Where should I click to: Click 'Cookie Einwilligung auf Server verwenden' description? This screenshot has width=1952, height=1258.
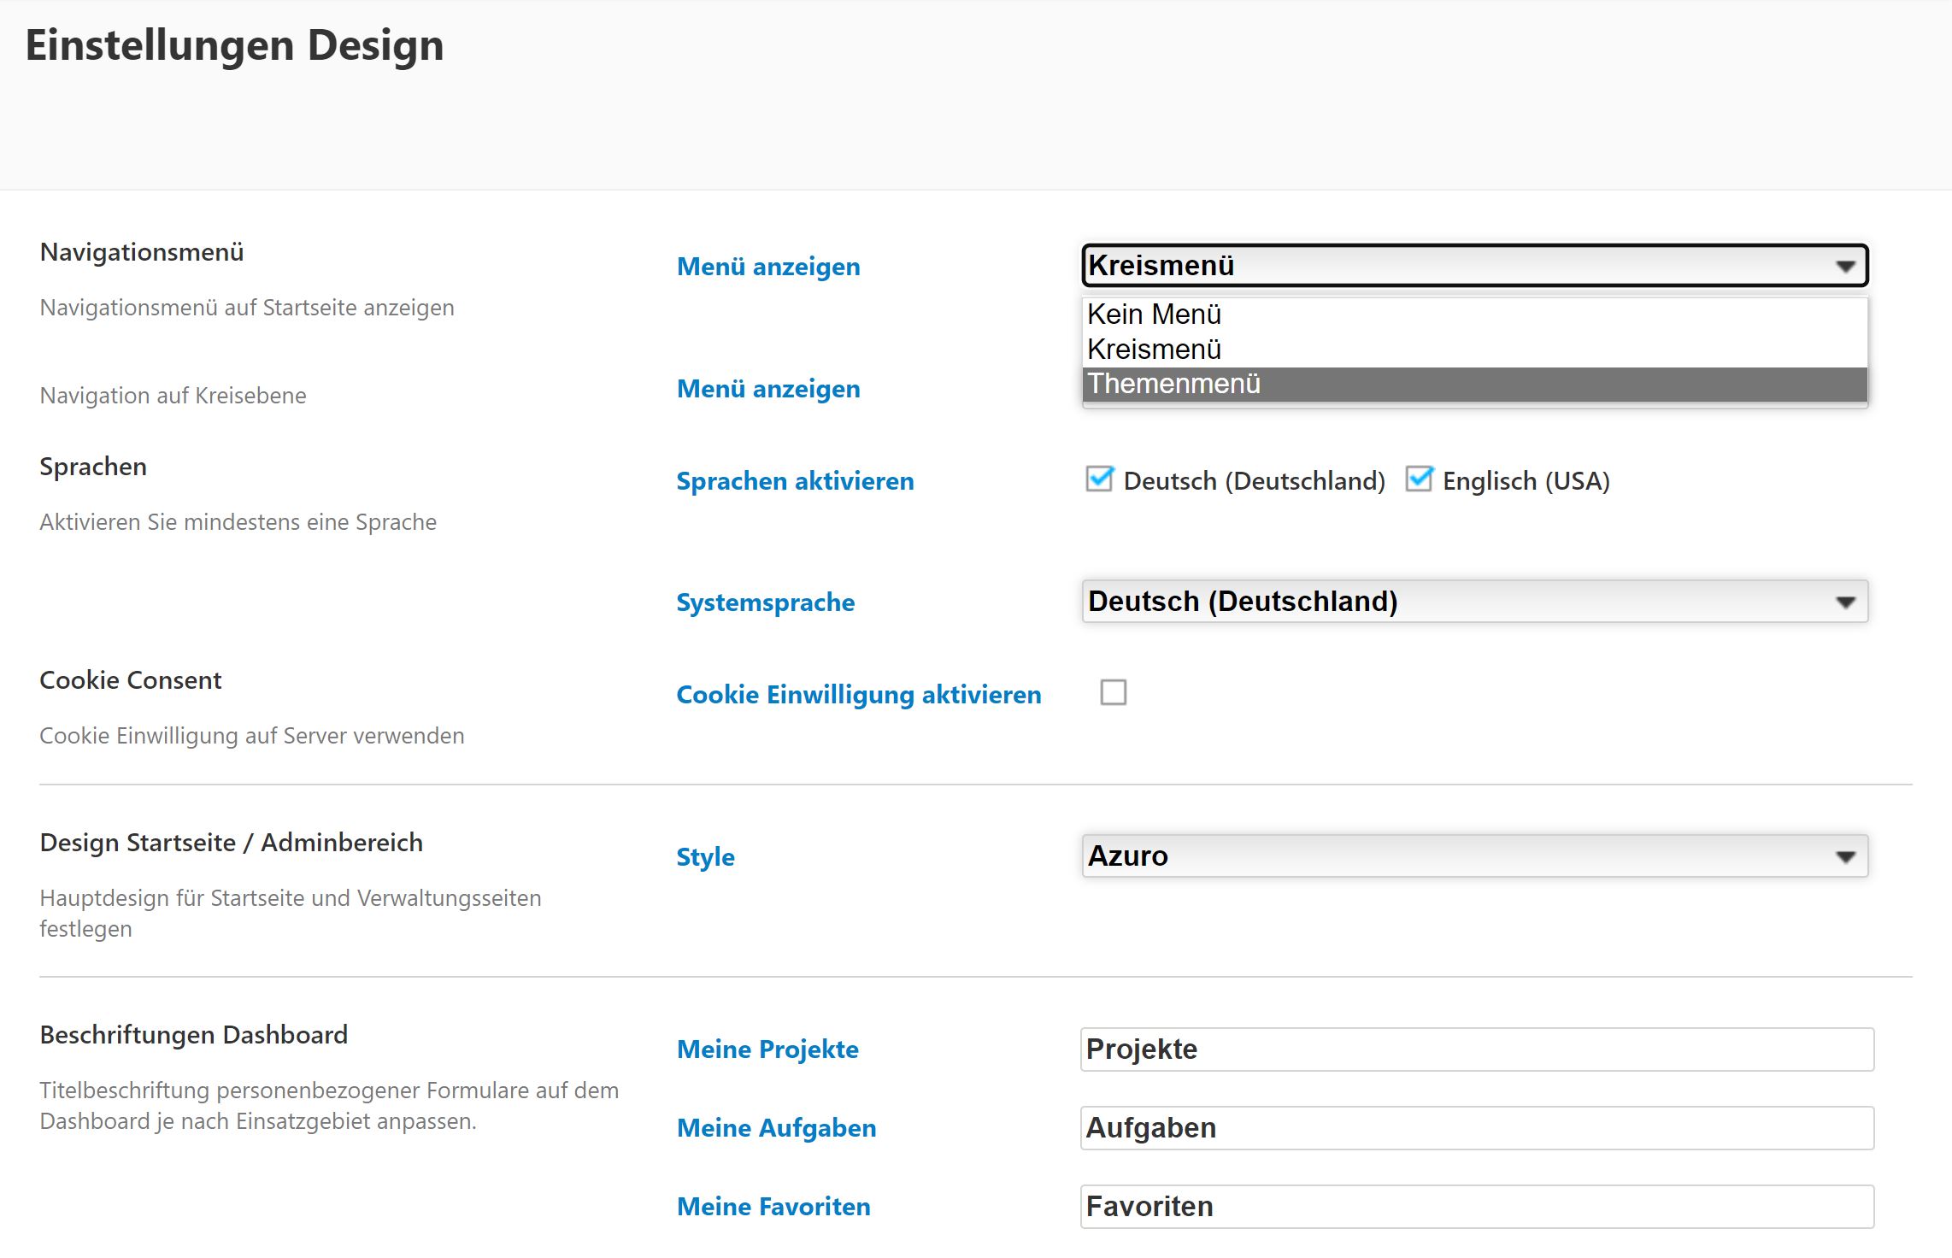click(251, 736)
